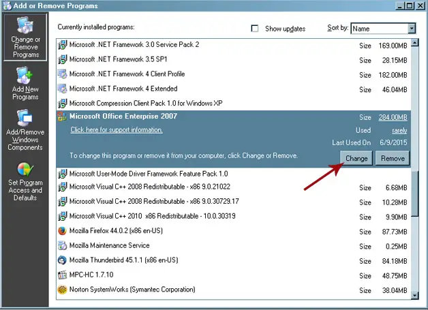Select Microsoft .NET Framework 3.5 SP1 entry

tap(234, 59)
